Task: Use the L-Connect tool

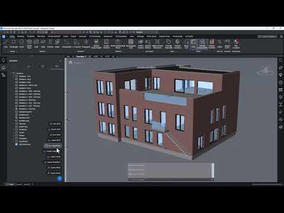Action: click(76, 43)
